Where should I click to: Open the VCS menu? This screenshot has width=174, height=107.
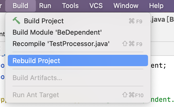pos(96,6)
